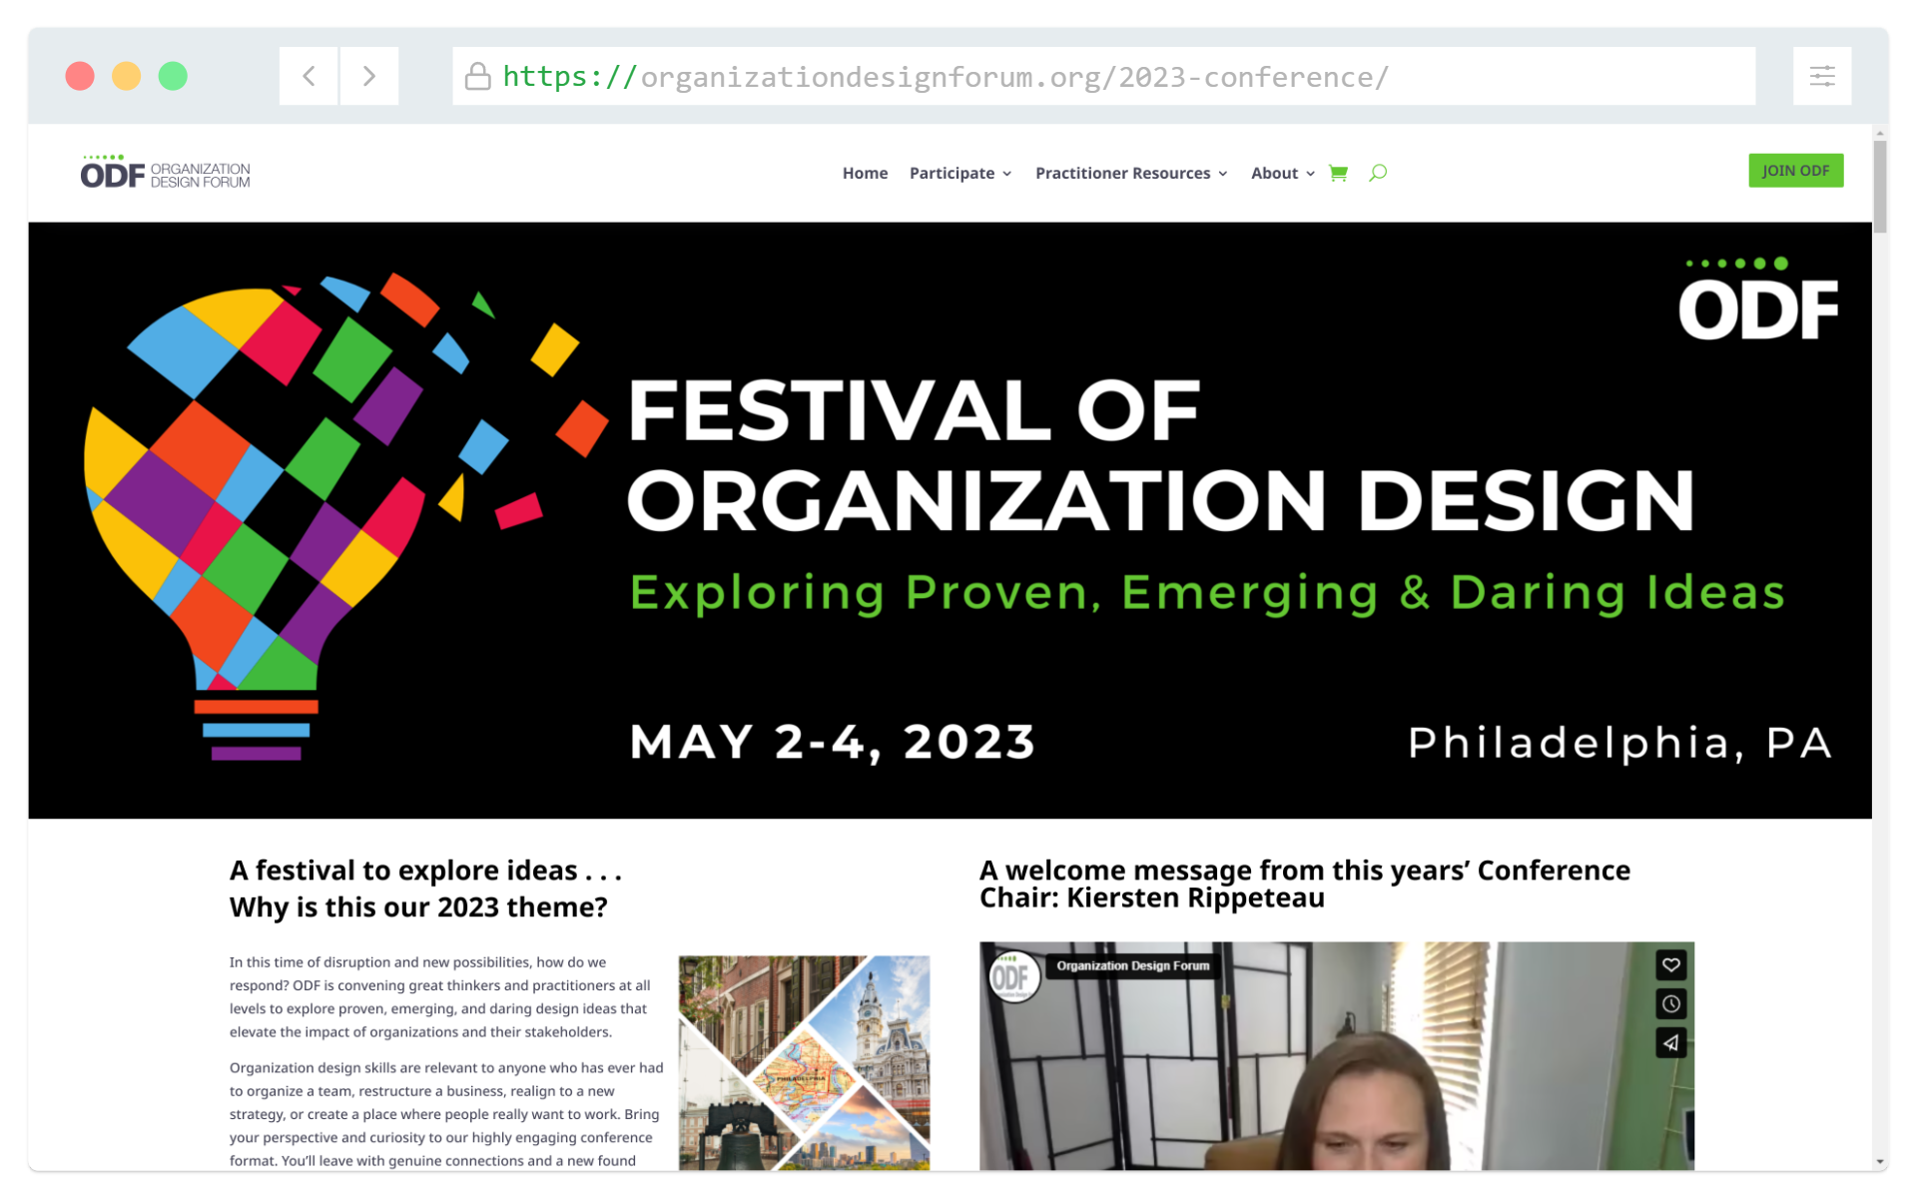The image size is (1917, 1198).
Task: Click the red close window button
Action: coord(80,76)
